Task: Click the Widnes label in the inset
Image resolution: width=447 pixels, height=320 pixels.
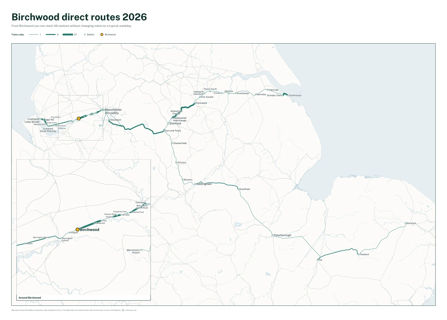Action: pyautogui.click(x=29, y=244)
